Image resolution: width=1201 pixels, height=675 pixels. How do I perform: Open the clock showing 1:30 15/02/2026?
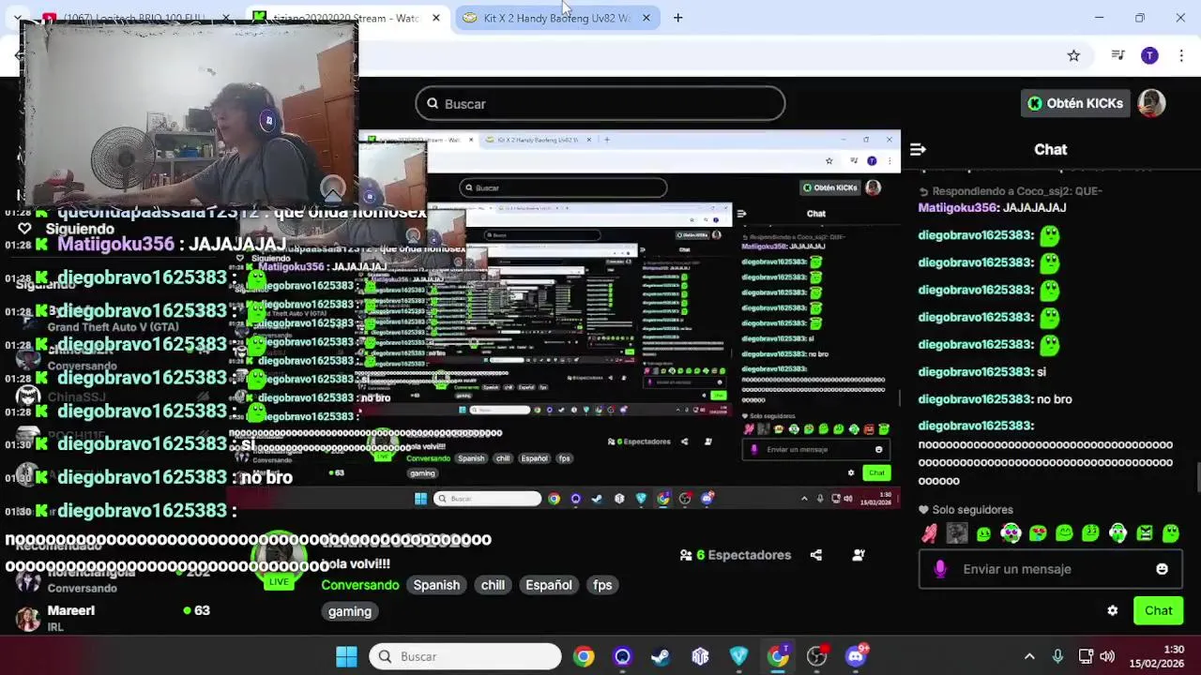[x=1157, y=656]
